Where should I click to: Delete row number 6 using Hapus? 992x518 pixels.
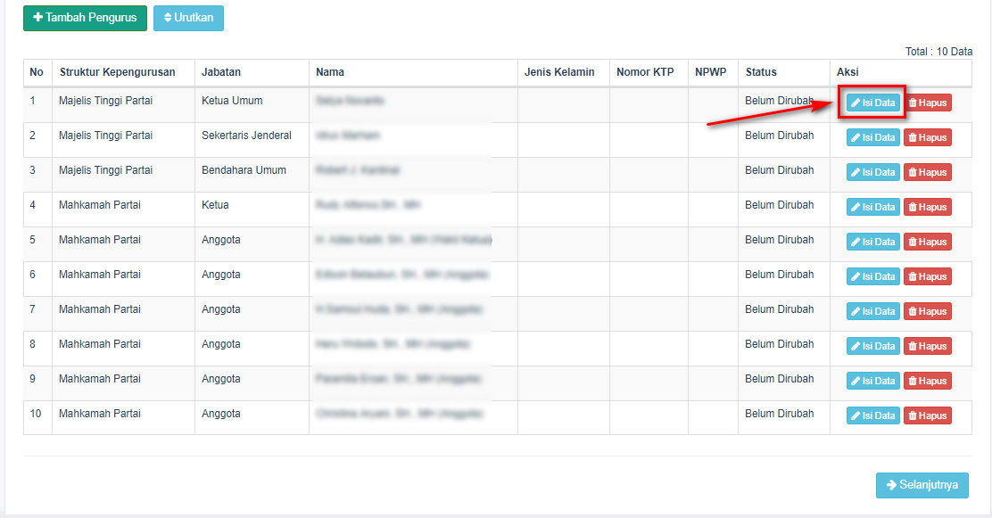[x=928, y=276]
